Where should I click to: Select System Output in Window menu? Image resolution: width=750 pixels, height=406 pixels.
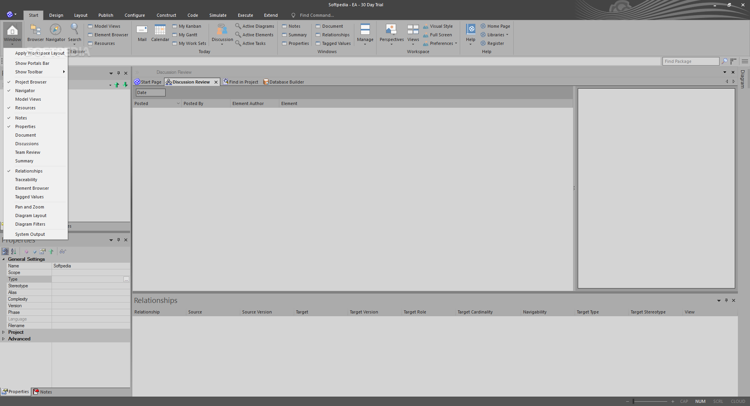tap(36, 234)
